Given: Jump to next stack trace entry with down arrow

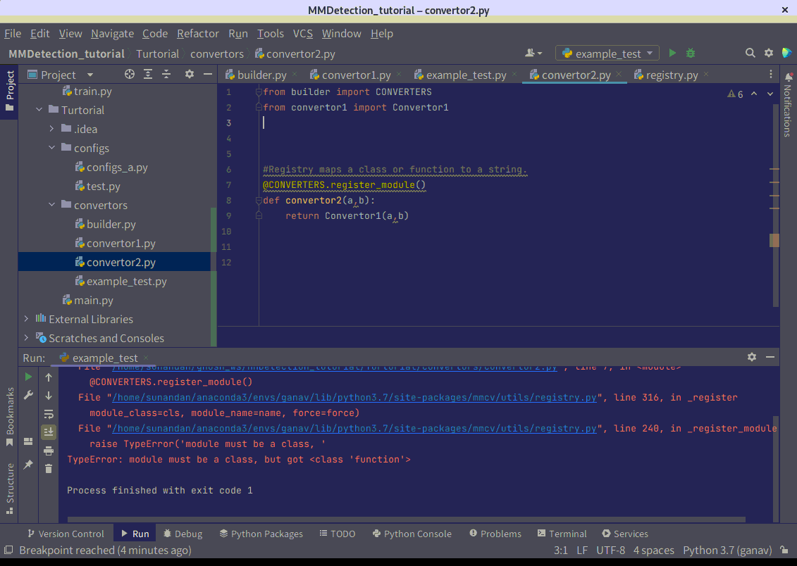Looking at the screenshot, I should click(x=48, y=396).
